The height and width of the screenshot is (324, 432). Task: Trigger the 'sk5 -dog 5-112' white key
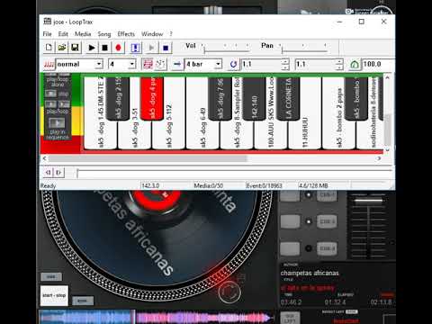pyautogui.click(x=168, y=135)
